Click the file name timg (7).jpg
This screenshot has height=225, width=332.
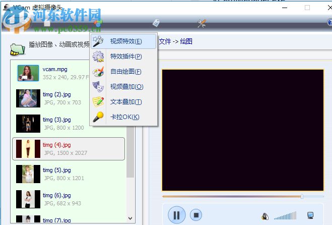pos(57,220)
